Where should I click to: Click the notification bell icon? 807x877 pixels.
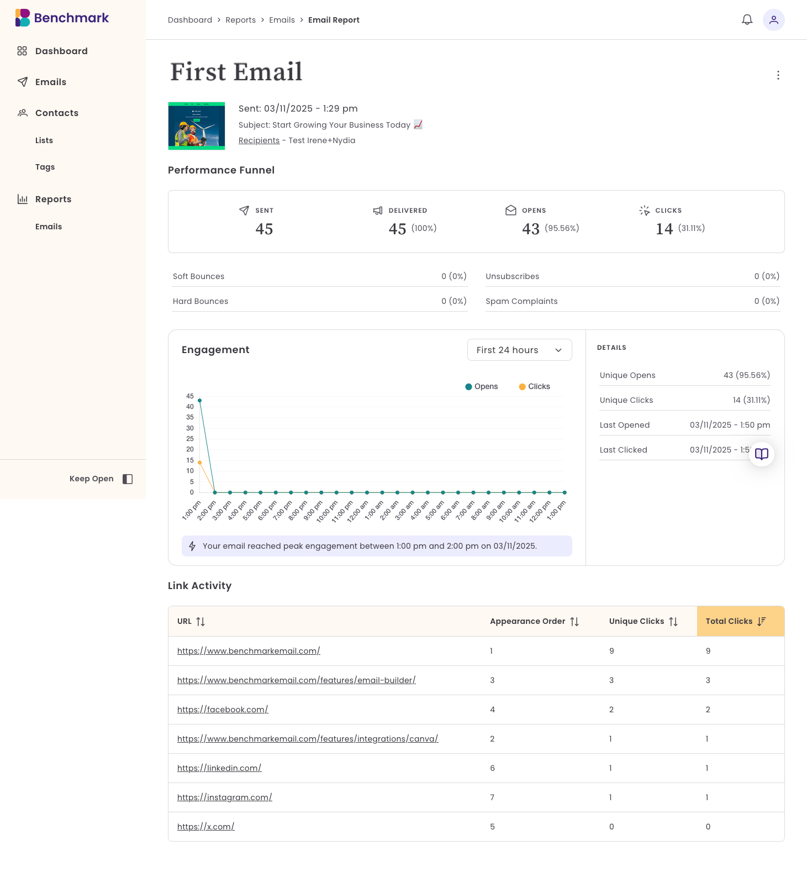click(x=747, y=20)
